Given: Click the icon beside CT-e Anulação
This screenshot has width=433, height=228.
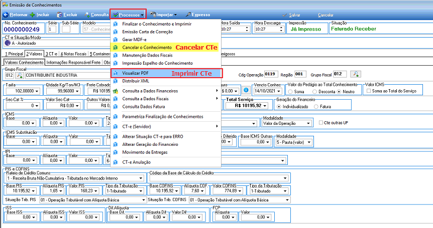Looking at the screenshot, I should [116, 162].
